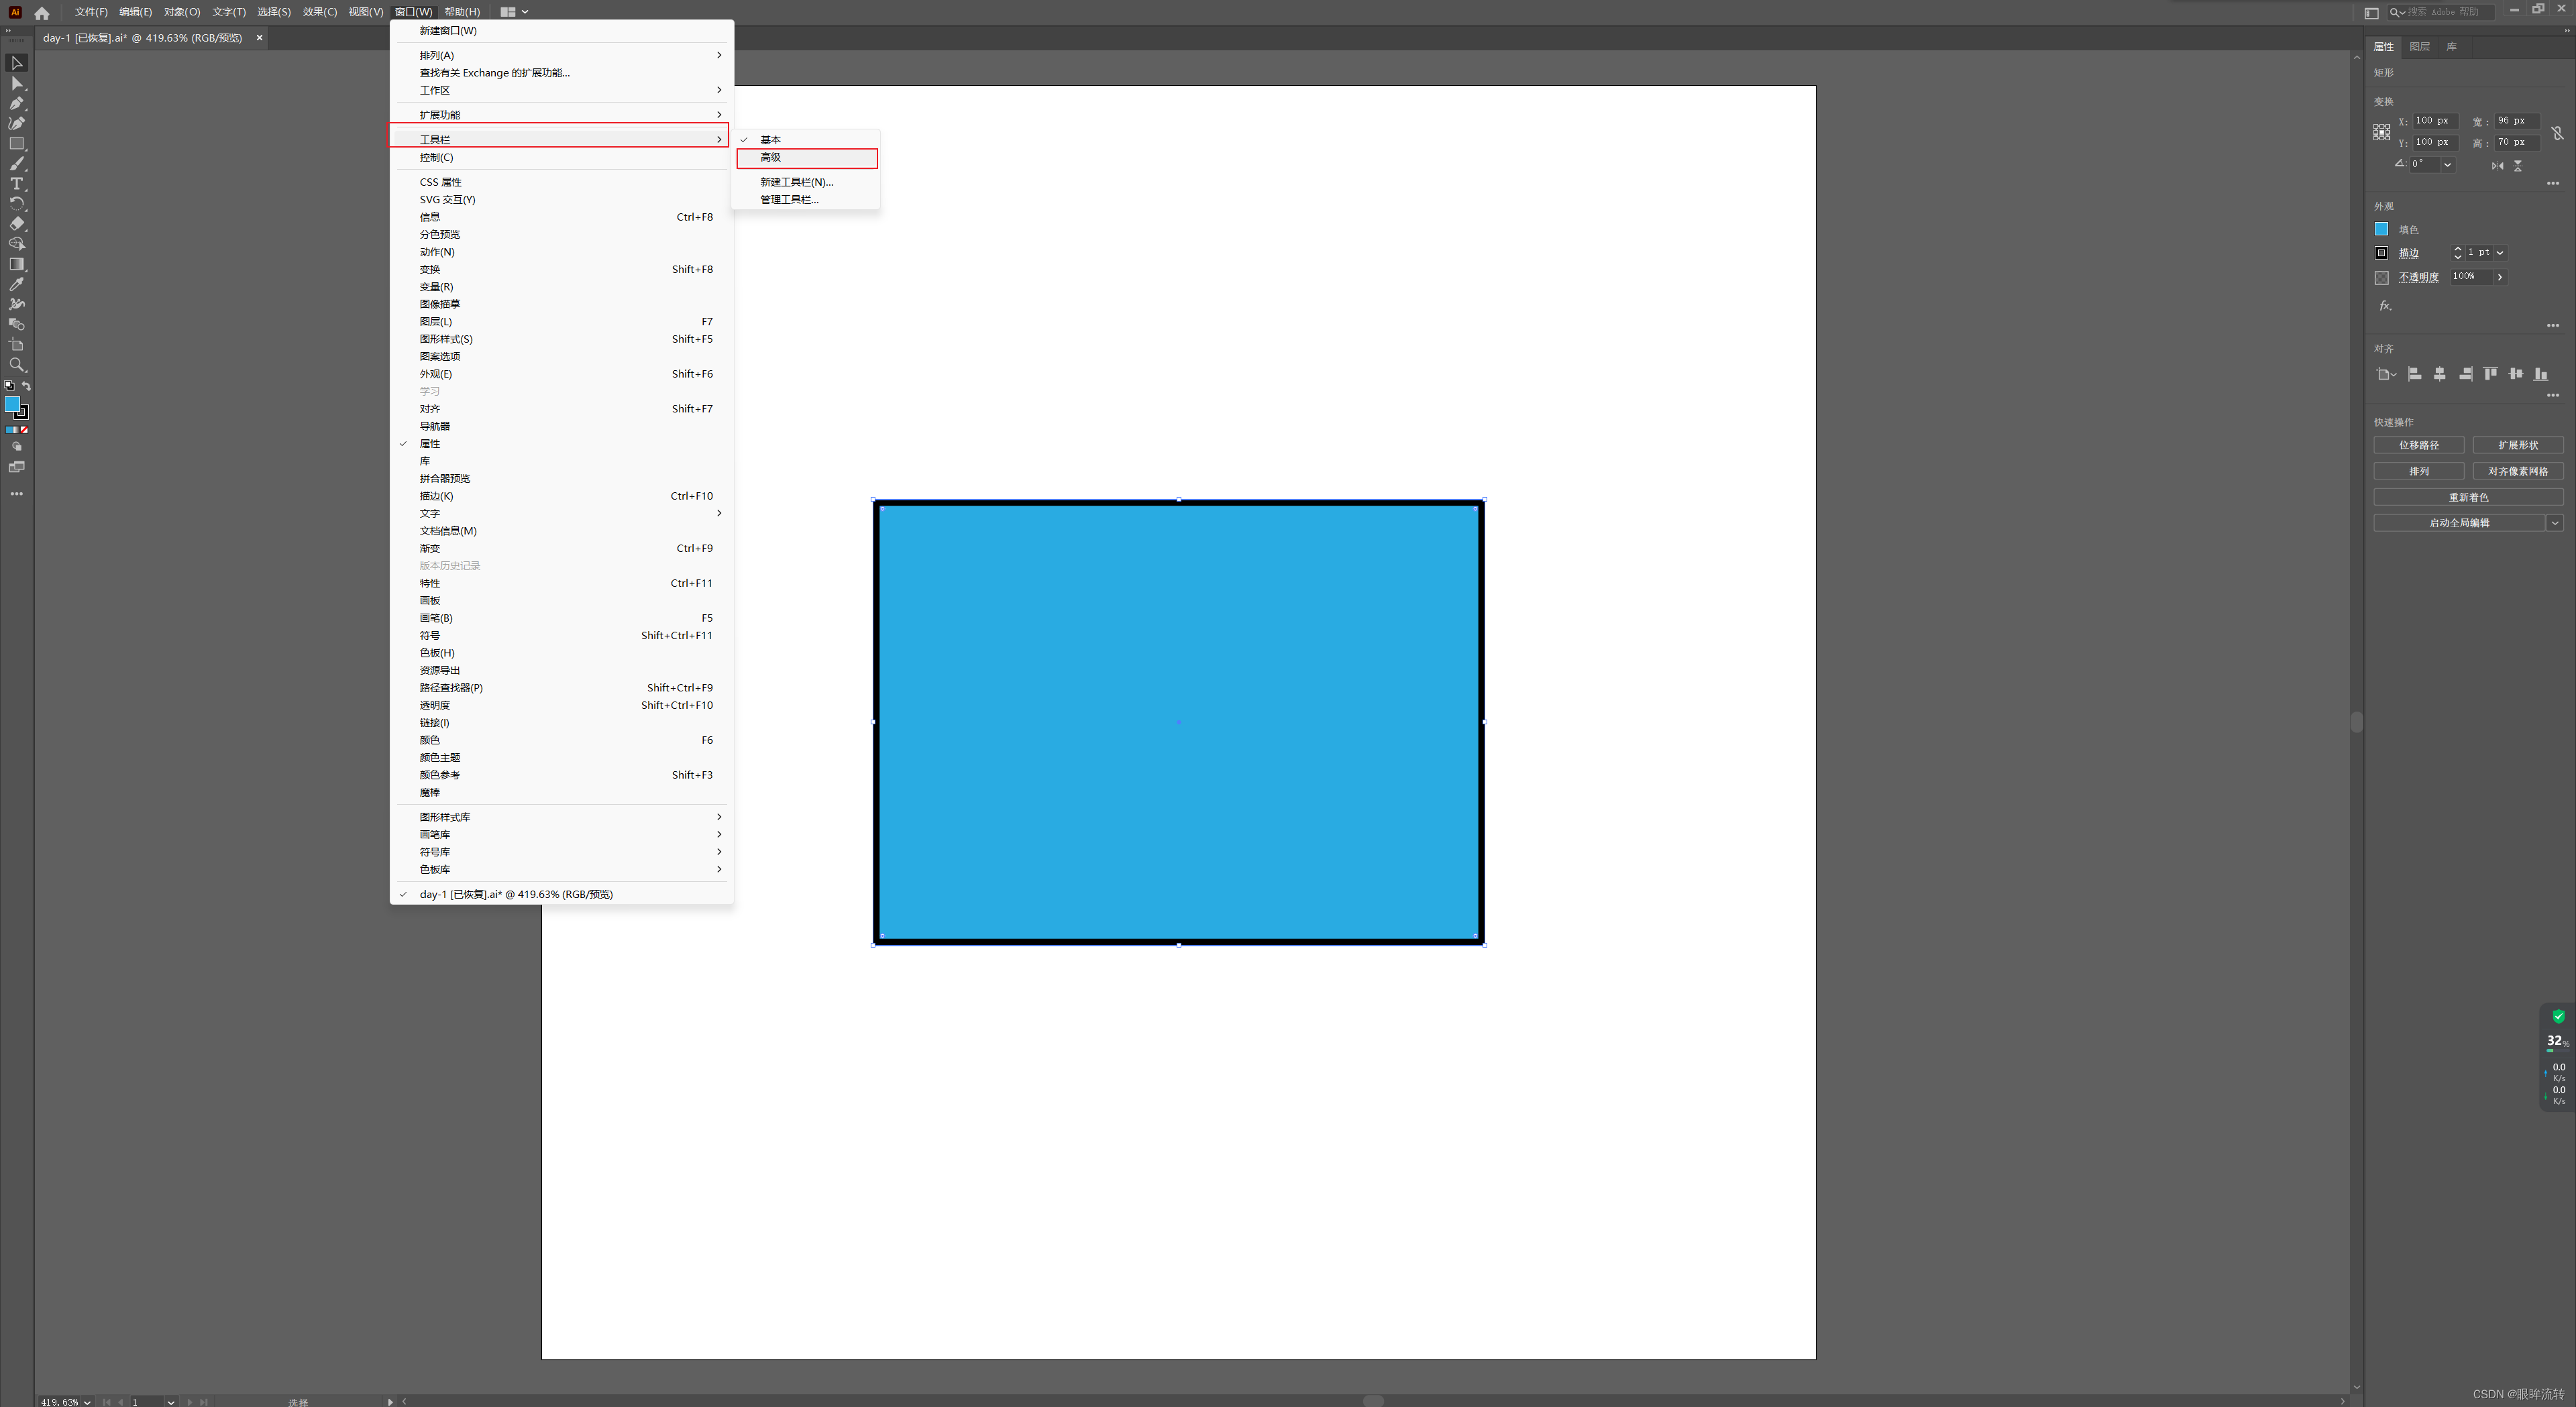Screen dimensions: 2576x1407
Task: Open the stroke weight dropdown arrow
Action: pos(2500,253)
